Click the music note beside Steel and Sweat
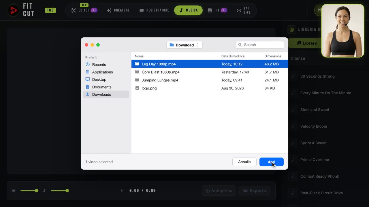This screenshot has height=207, width=369. click(293, 110)
